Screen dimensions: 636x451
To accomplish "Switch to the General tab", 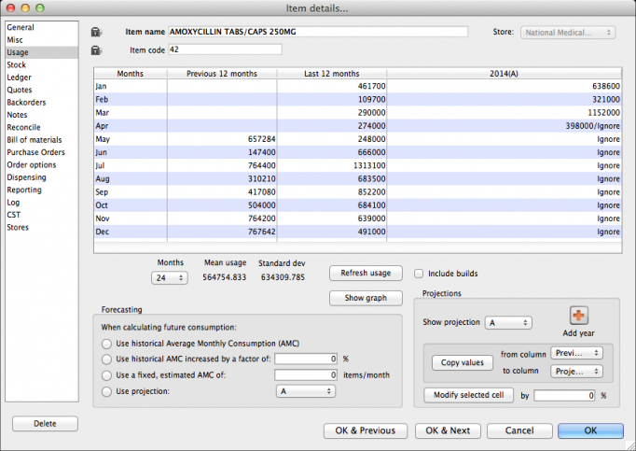I will [x=42, y=27].
